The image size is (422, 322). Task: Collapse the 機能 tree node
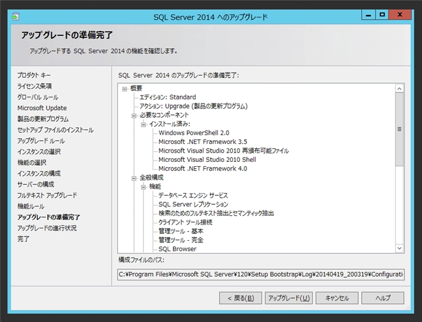(143, 187)
